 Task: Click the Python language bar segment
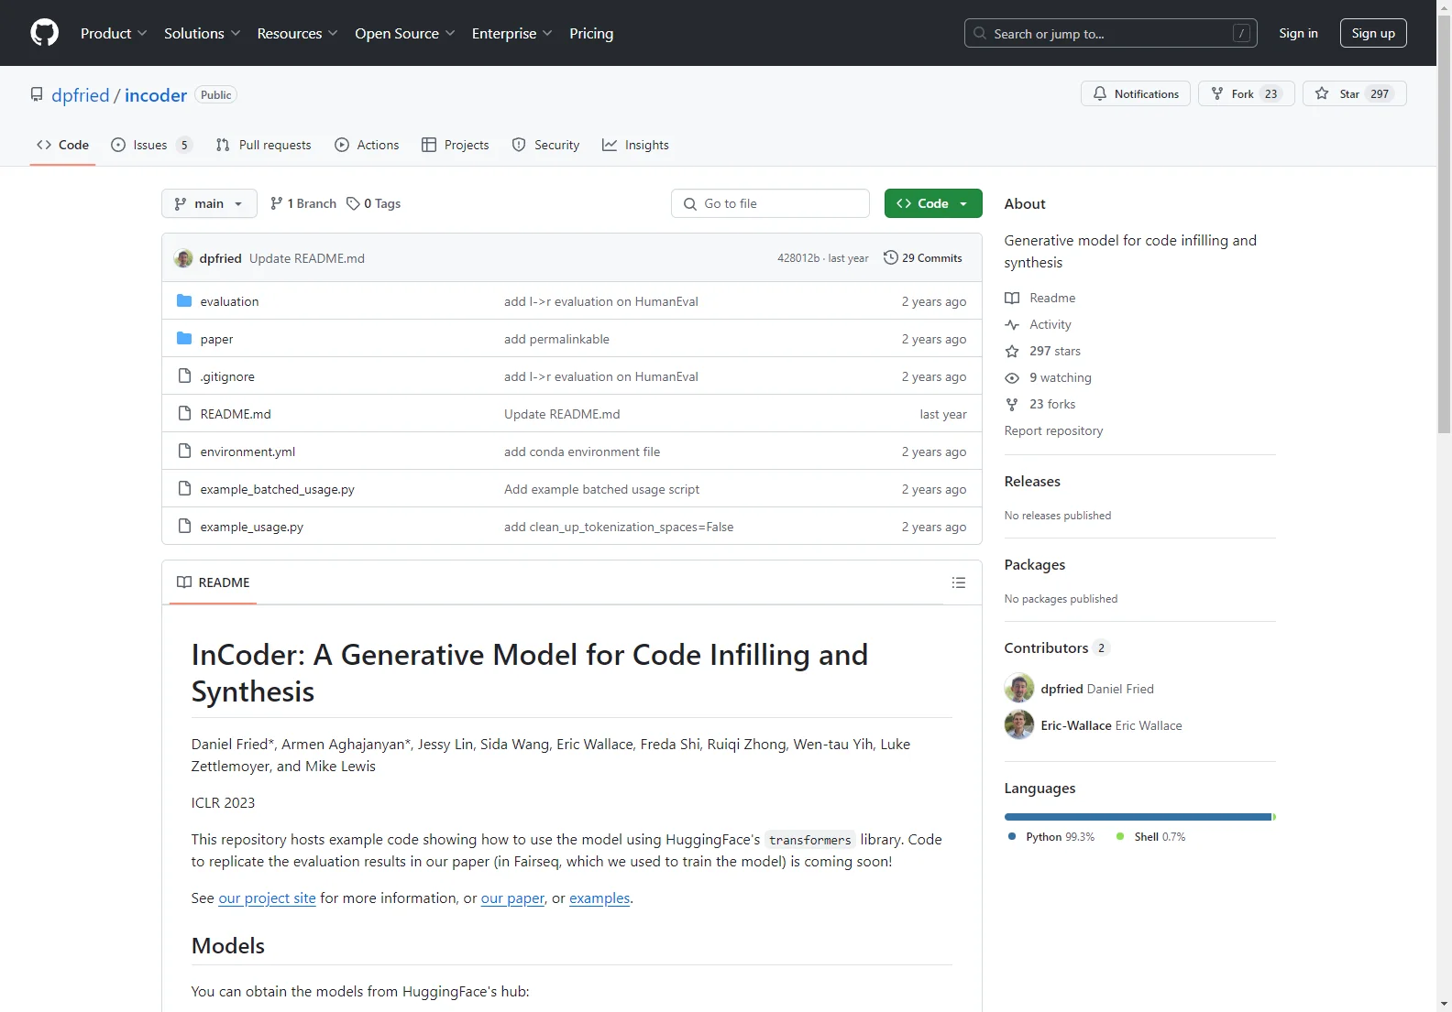click(1138, 817)
